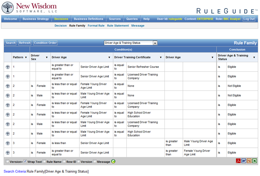The width and height of the screenshot is (260, 176).
Task: Click the 'ENTERPRISE' context text
Action: click(x=205, y=19)
